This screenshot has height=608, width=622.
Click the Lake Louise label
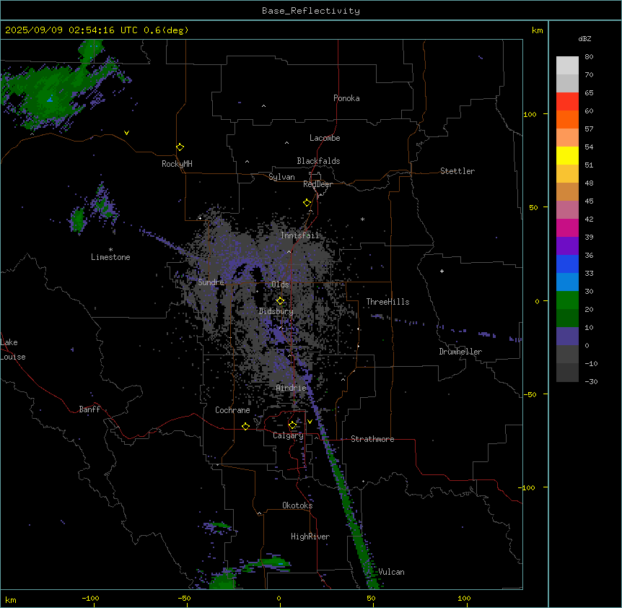pyautogui.click(x=13, y=349)
